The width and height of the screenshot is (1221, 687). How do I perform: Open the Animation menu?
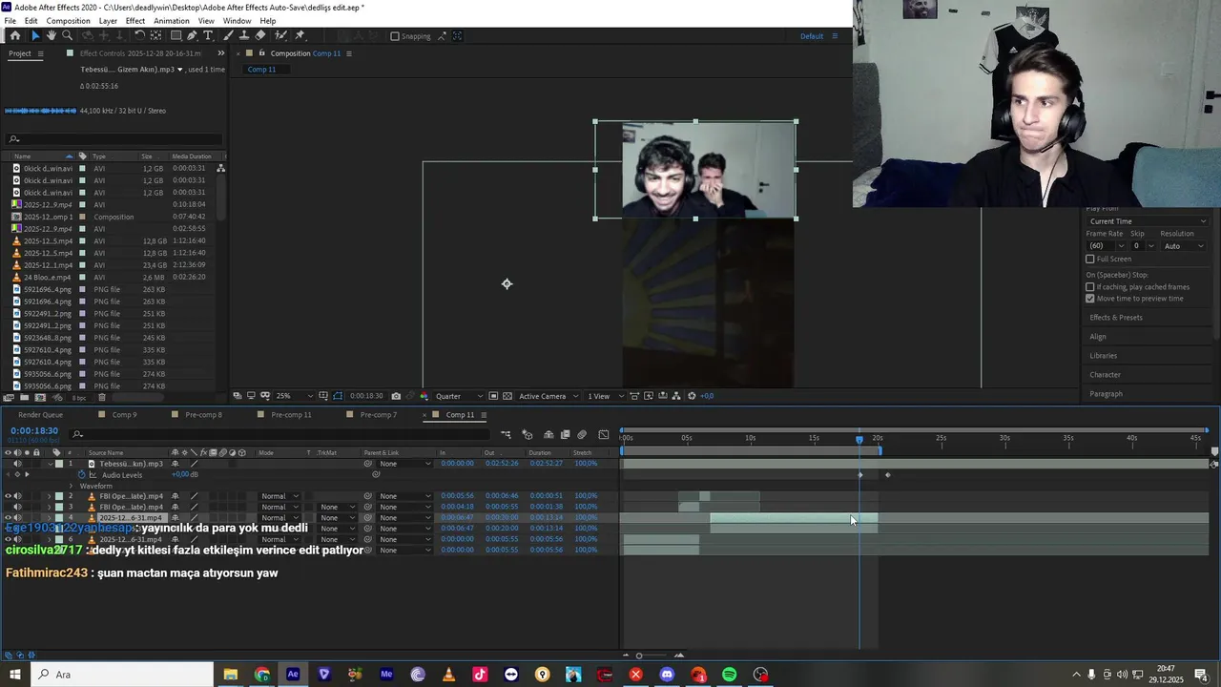[172, 21]
